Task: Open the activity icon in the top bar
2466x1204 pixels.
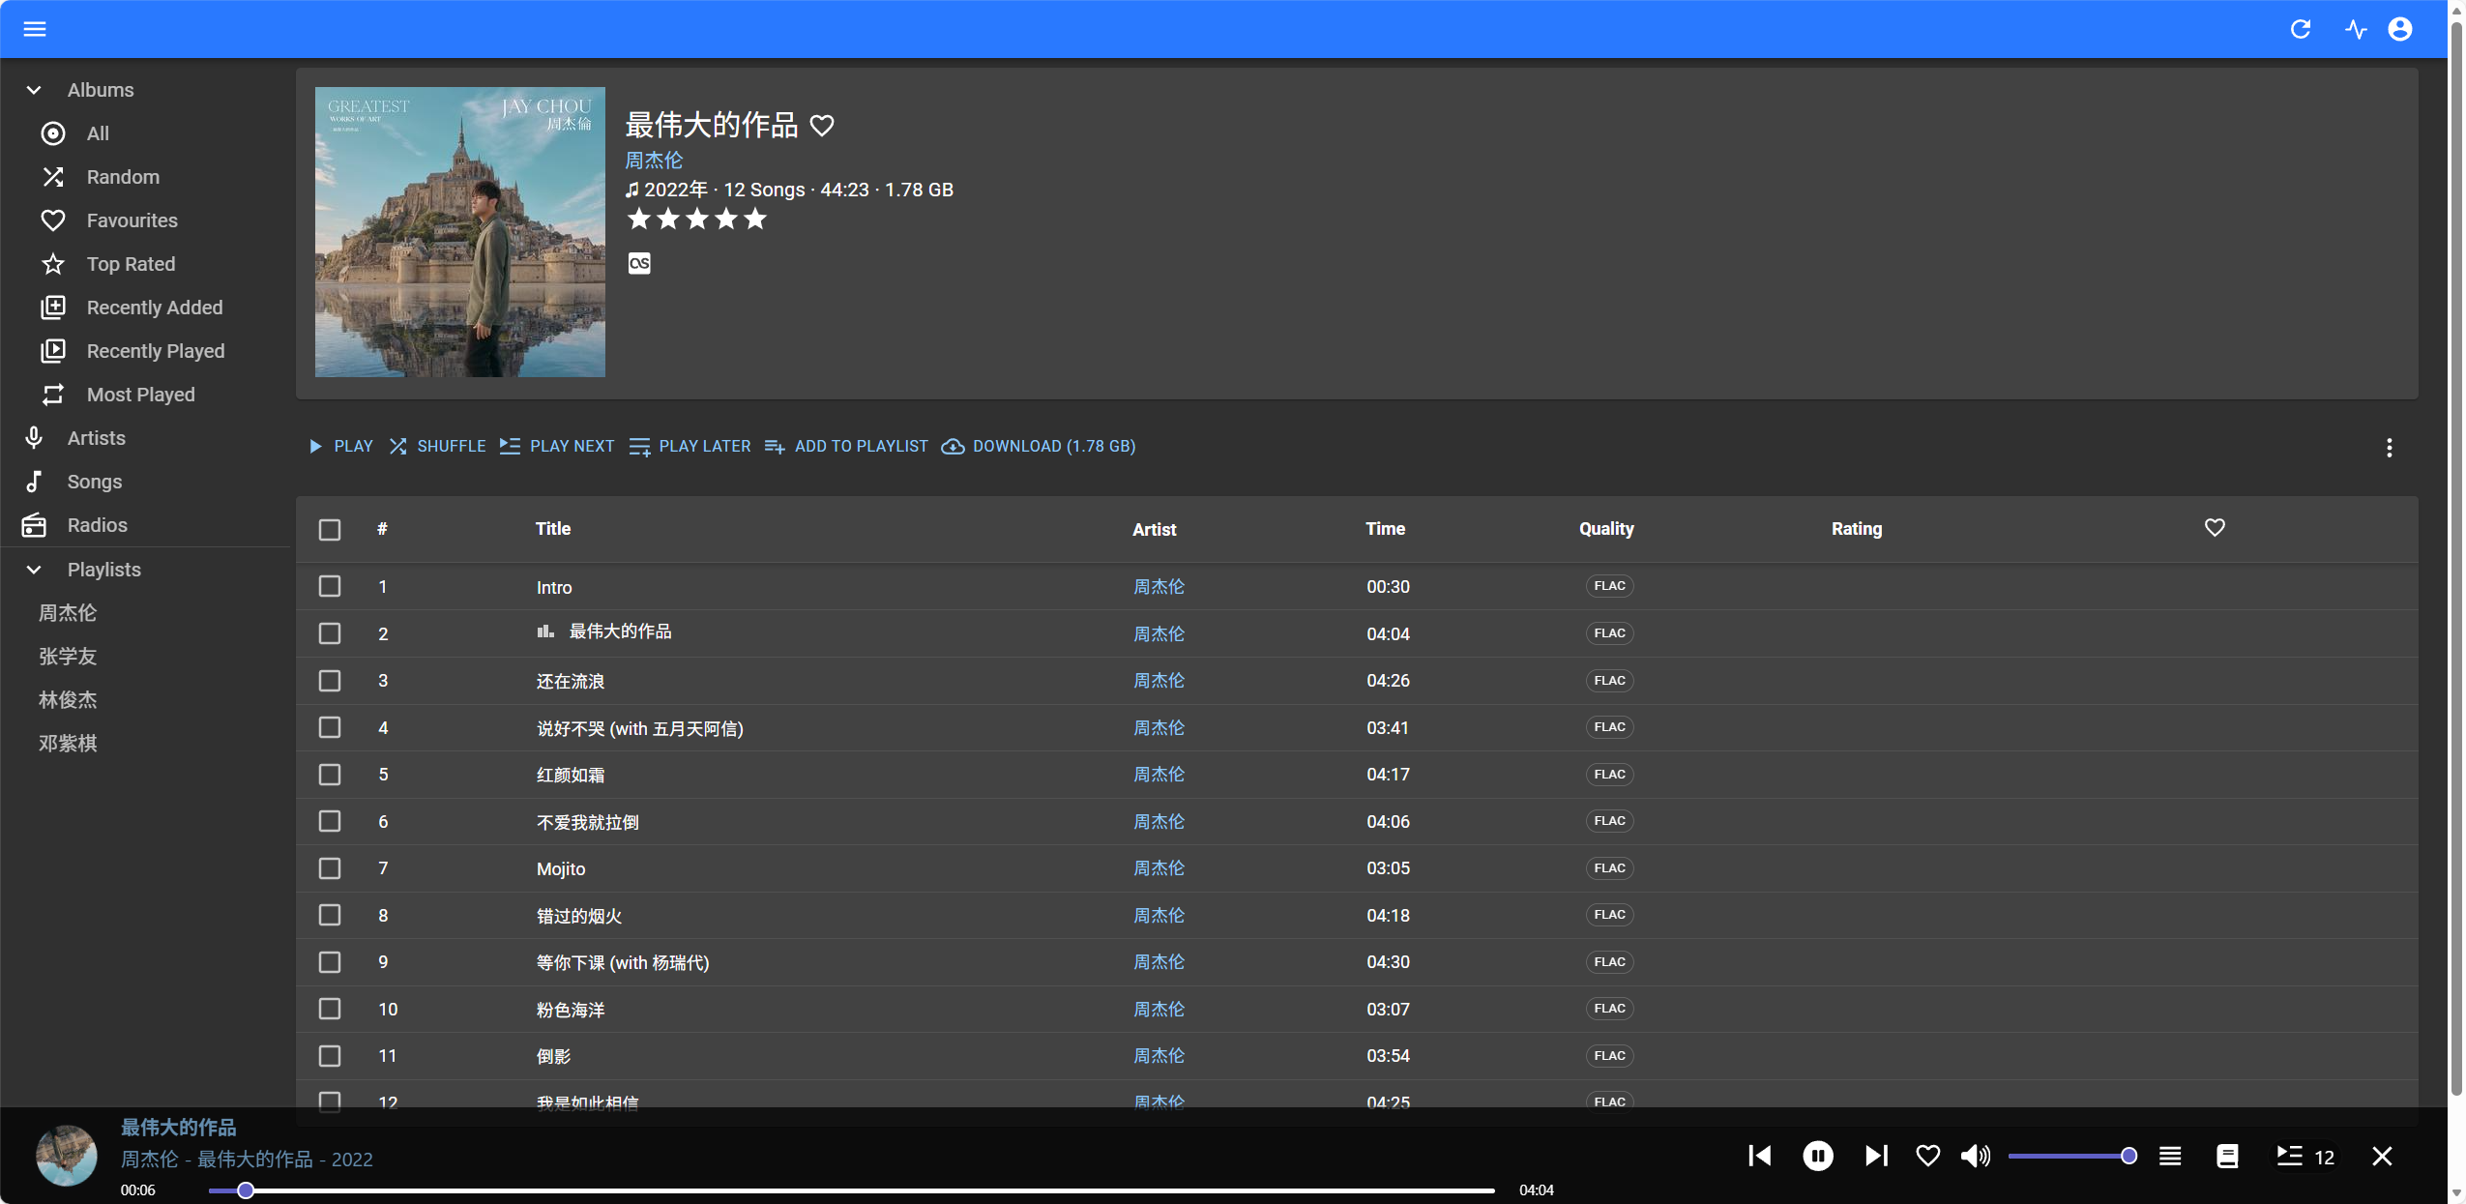Action: pyautogui.click(x=2355, y=29)
